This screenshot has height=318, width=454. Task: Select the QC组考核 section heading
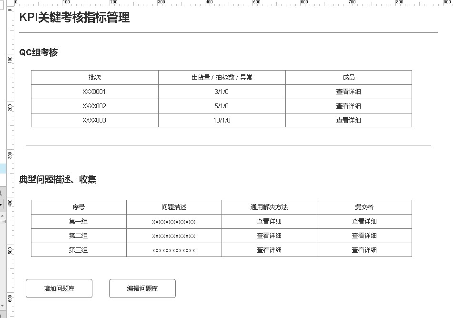tap(38, 52)
